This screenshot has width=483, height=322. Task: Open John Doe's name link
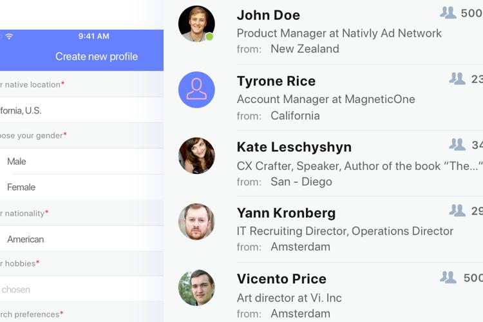point(268,15)
